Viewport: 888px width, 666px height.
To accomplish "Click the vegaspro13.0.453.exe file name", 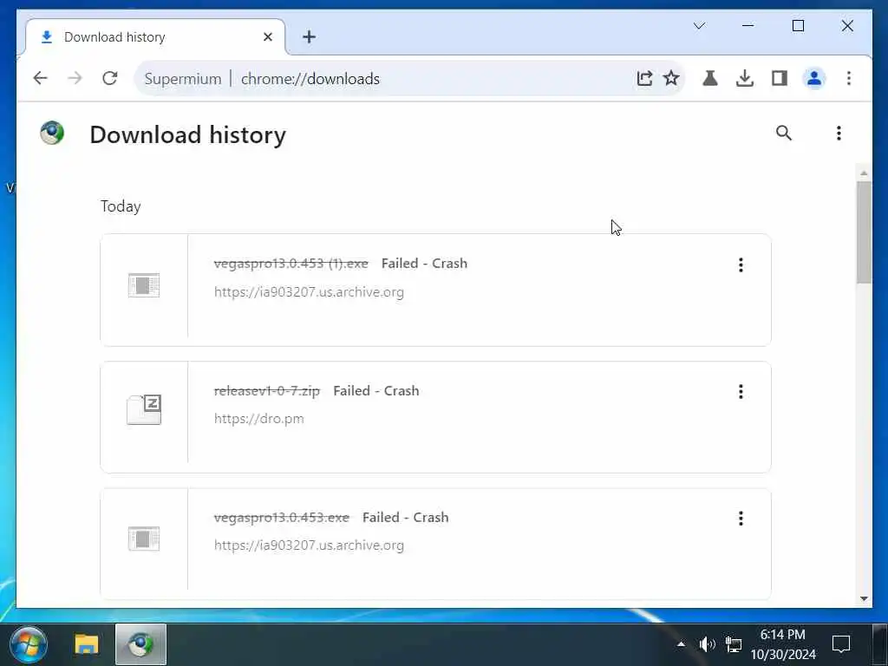I will 282,518.
